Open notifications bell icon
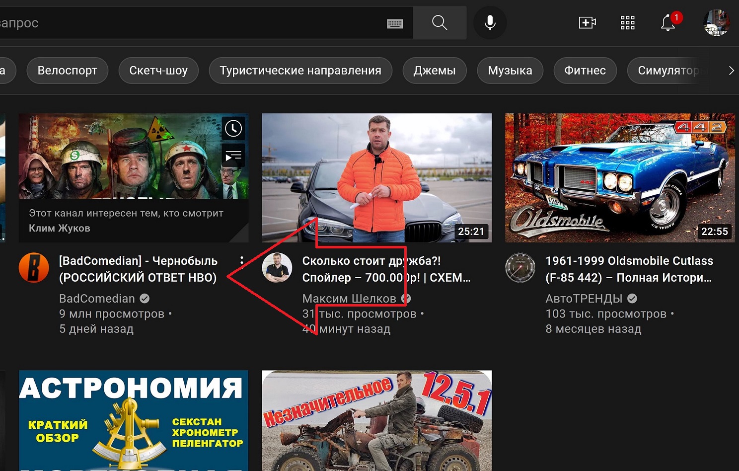 pos(668,23)
